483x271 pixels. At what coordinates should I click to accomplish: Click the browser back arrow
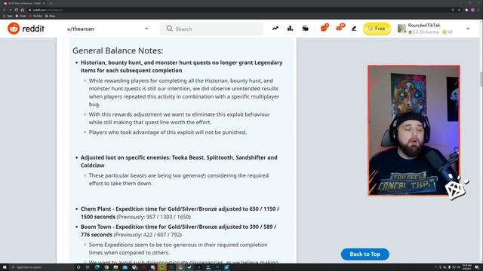point(4,10)
